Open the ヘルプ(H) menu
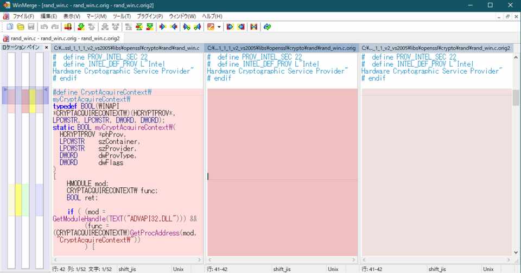Viewport: 521px width, 273px height. tap(212, 16)
